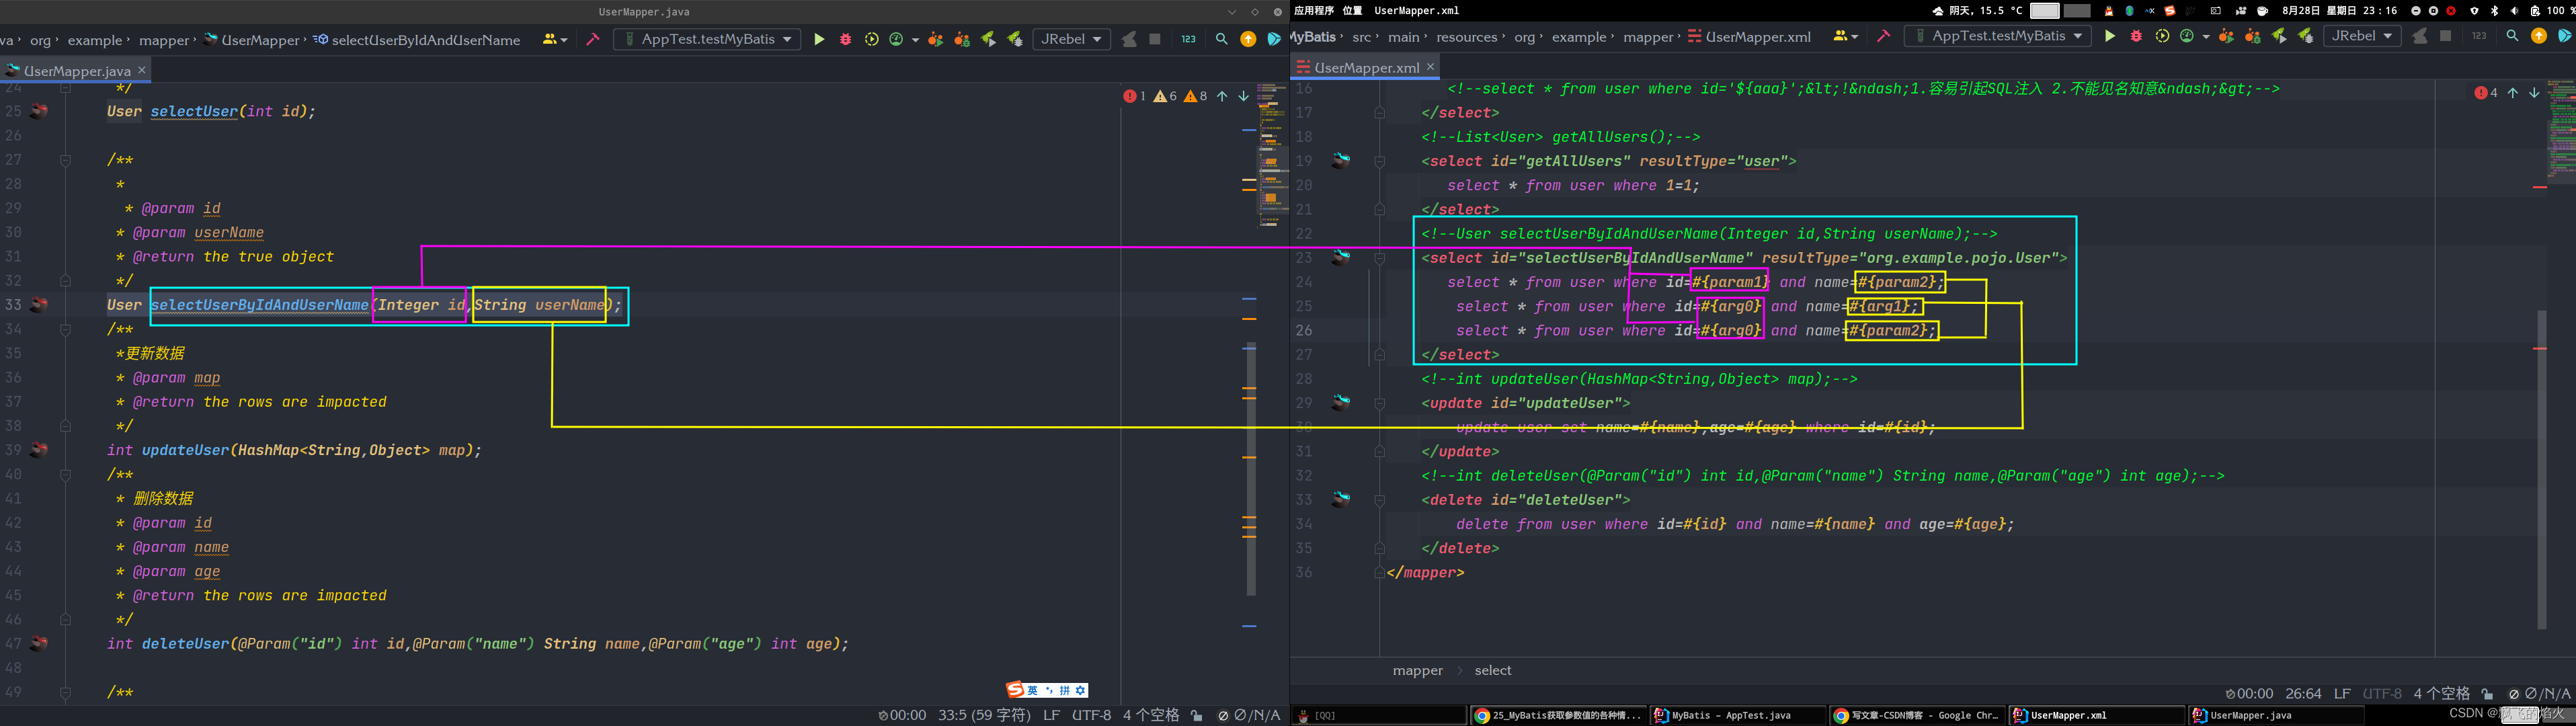Image resolution: width=2576 pixels, height=726 pixels.
Task: Click the stop button in UserMapper.java window
Action: 1155,39
